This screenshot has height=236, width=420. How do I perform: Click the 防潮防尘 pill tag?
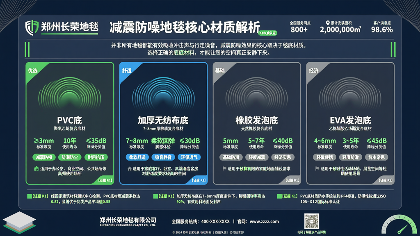(x=70, y=157)
